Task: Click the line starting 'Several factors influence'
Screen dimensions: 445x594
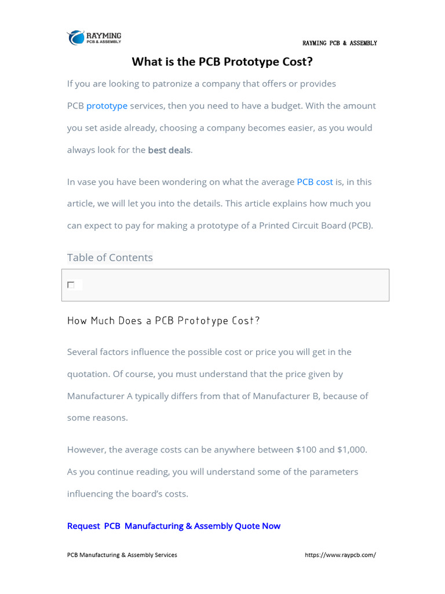Action: click(x=209, y=352)
